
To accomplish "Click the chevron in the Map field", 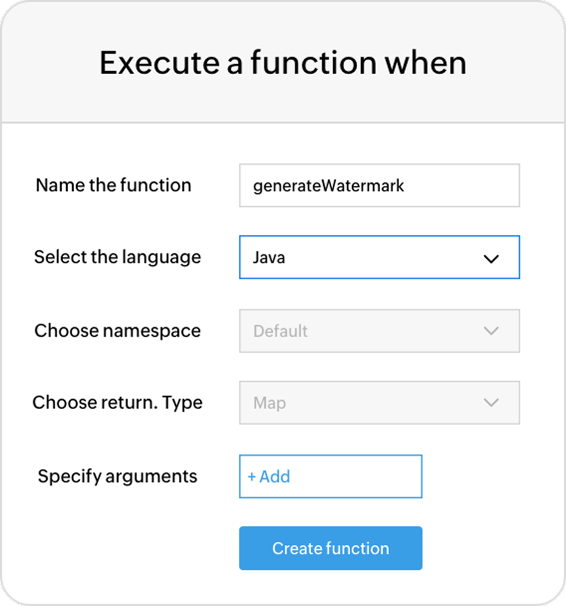I will 491,403.
